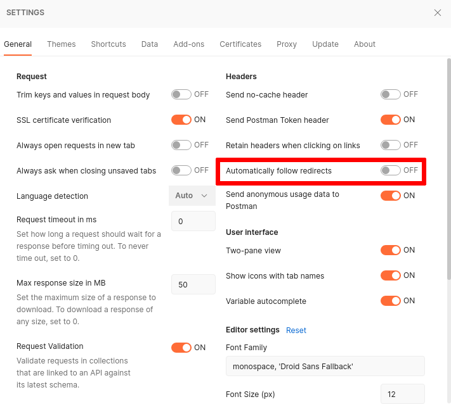451x404 pixels.
Task: Click the Reset link for Editor settings
Action: point(296,330)
